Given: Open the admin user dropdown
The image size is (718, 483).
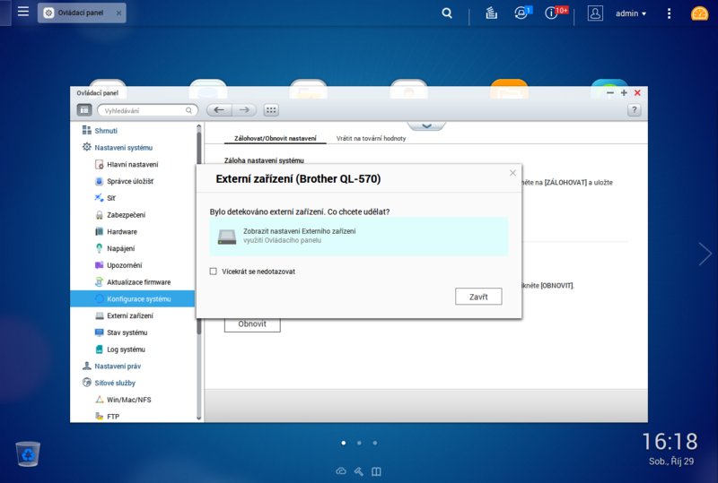Looking at the screenshot, I should click(630, 13).
